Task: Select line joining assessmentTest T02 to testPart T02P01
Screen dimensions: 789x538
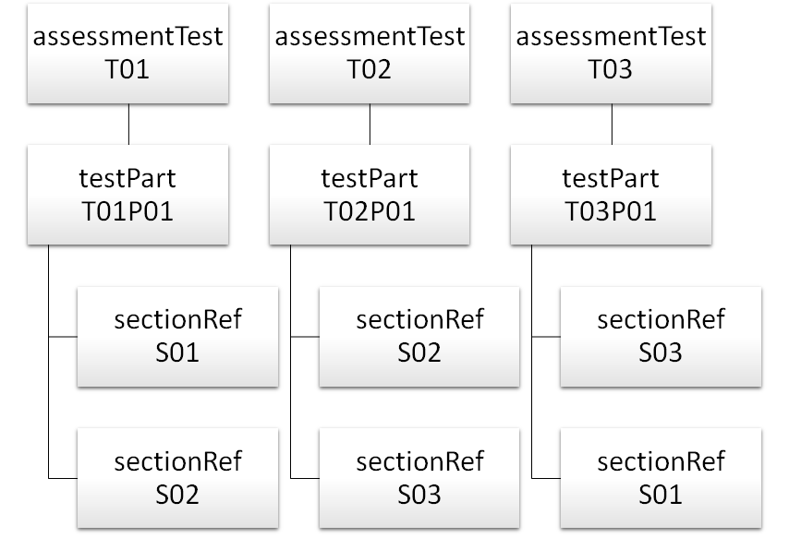Action: pyautogui.click(x=370, y=124)
